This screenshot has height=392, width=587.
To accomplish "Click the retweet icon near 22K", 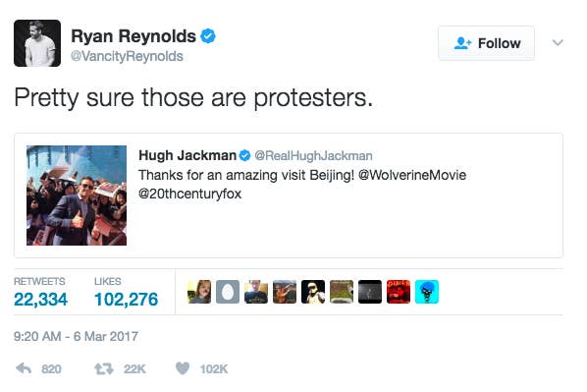I will tap(103, 369).
